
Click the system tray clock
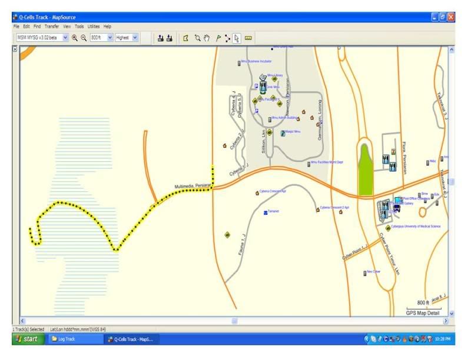pyautogui.click(x=443, y=339)
